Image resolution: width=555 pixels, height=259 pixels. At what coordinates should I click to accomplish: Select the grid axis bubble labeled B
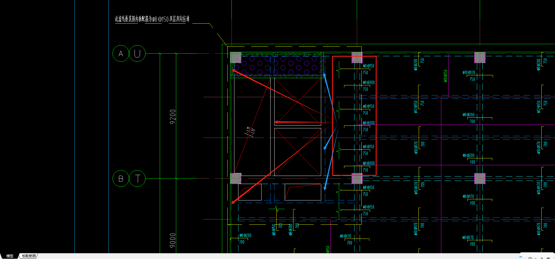121,179
